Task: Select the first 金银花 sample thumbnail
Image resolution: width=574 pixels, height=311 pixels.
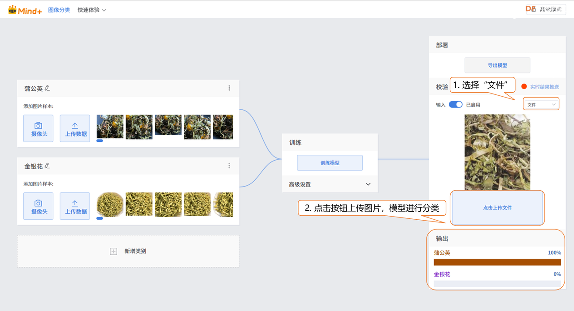Action: pos(110,204)
